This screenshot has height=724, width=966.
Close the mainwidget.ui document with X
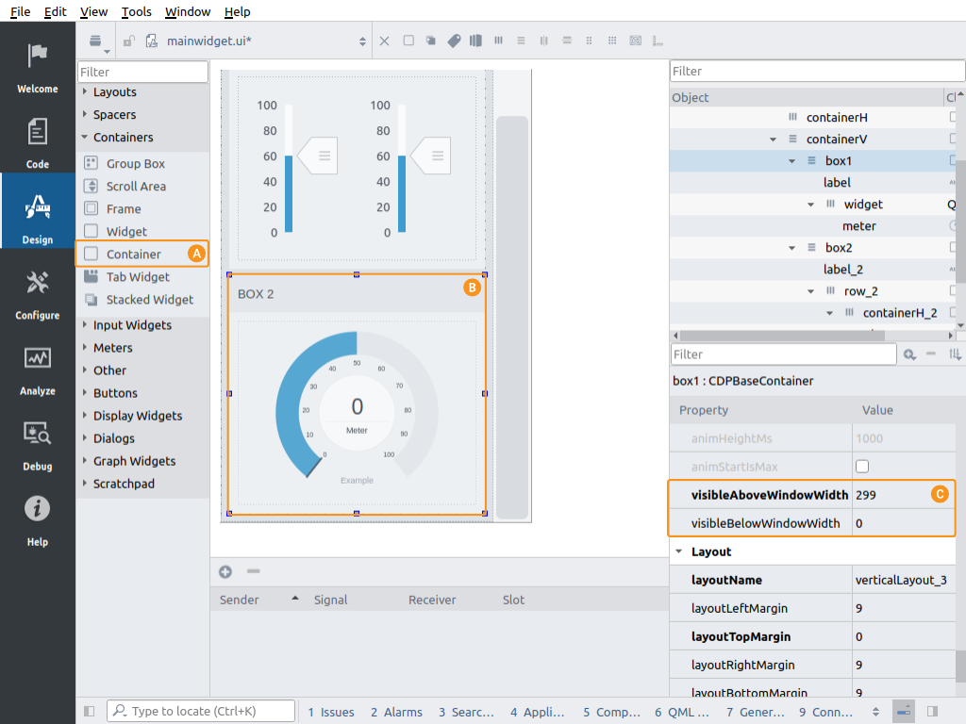tap(384, 41)
